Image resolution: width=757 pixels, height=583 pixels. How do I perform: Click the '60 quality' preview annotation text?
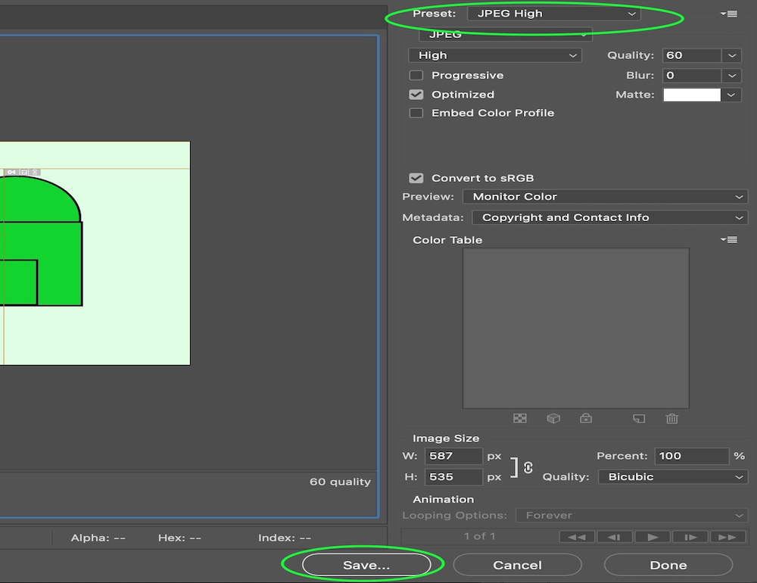[341, 482]
